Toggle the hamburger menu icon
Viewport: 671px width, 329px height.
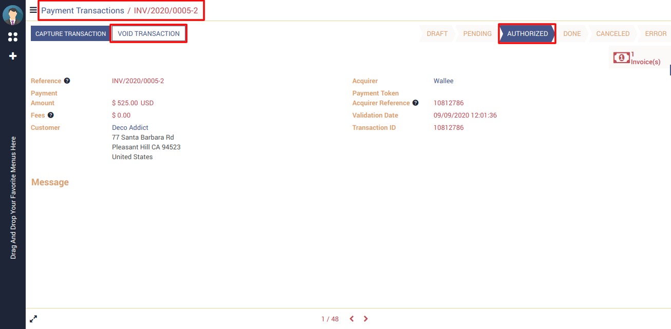point(33,10)
